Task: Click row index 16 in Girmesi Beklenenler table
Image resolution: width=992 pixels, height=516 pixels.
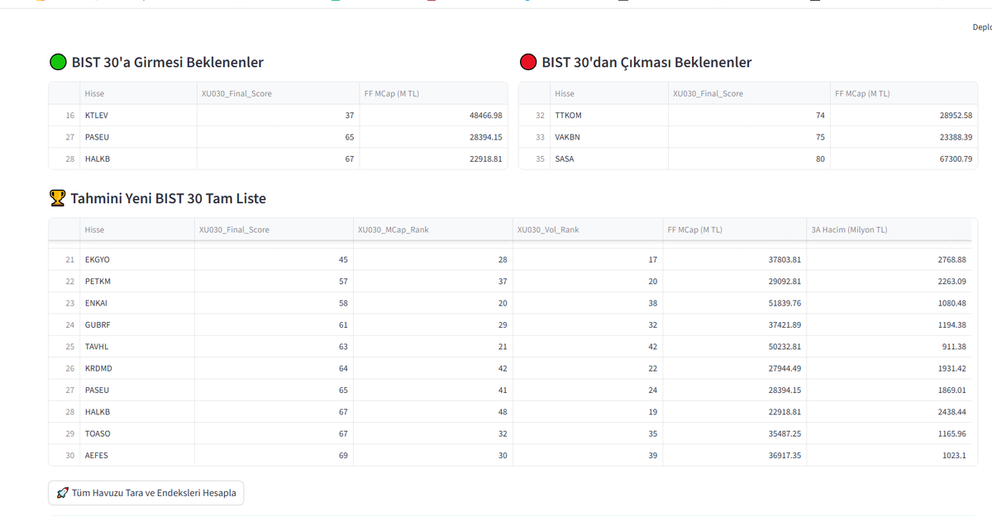Action: coord(64,116)
